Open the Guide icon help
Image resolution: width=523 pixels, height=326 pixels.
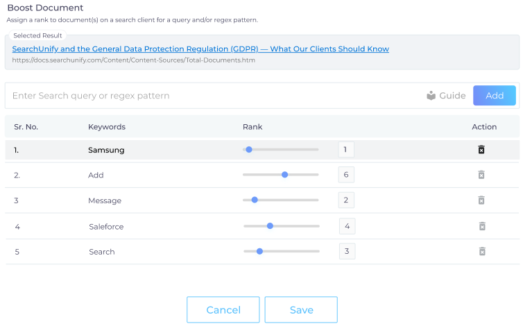[x=431, y=96]
